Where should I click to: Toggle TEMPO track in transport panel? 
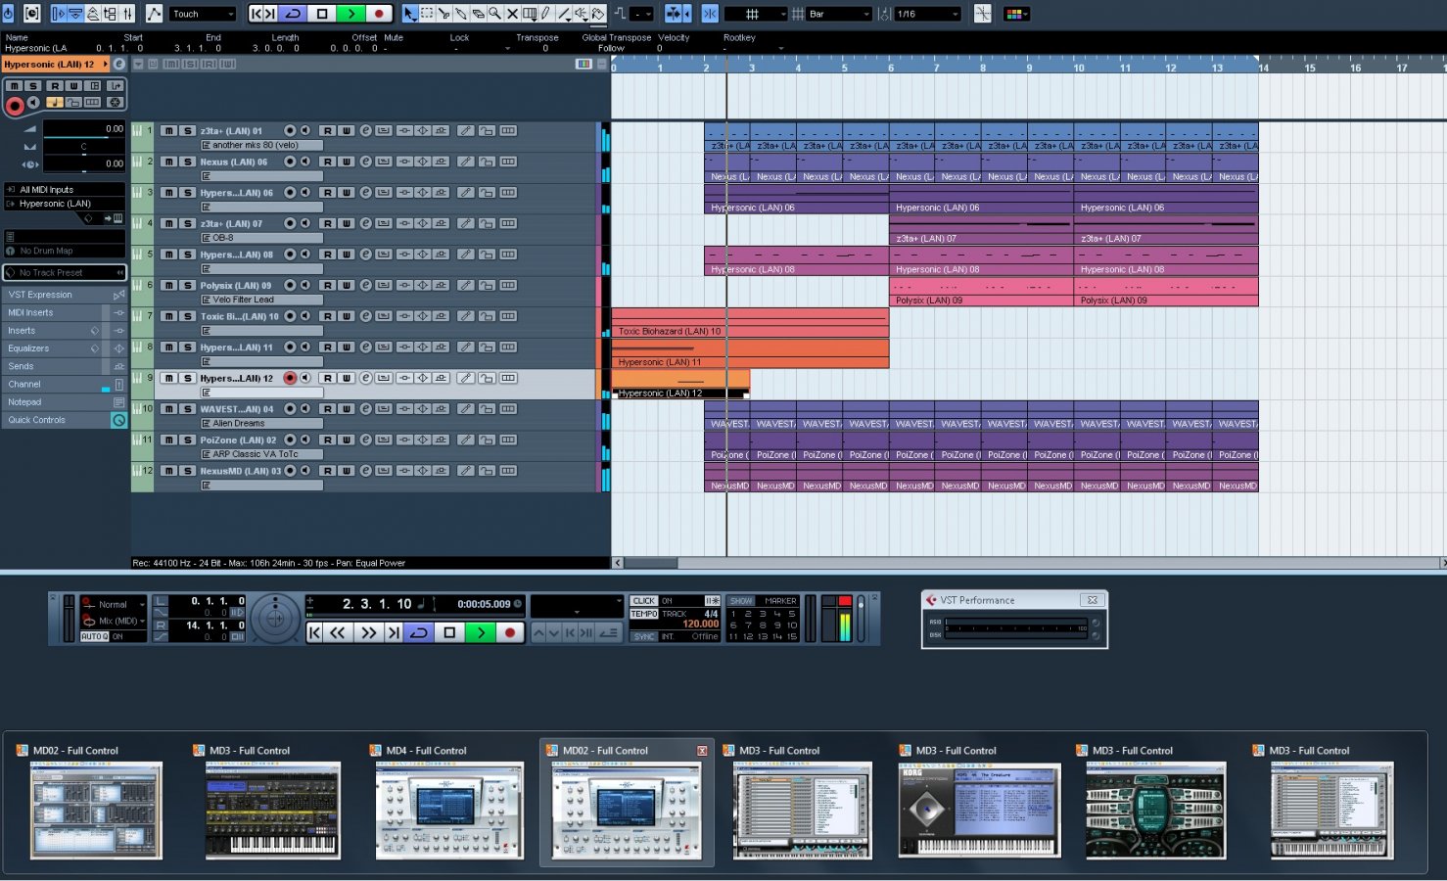tap(644, 614)
